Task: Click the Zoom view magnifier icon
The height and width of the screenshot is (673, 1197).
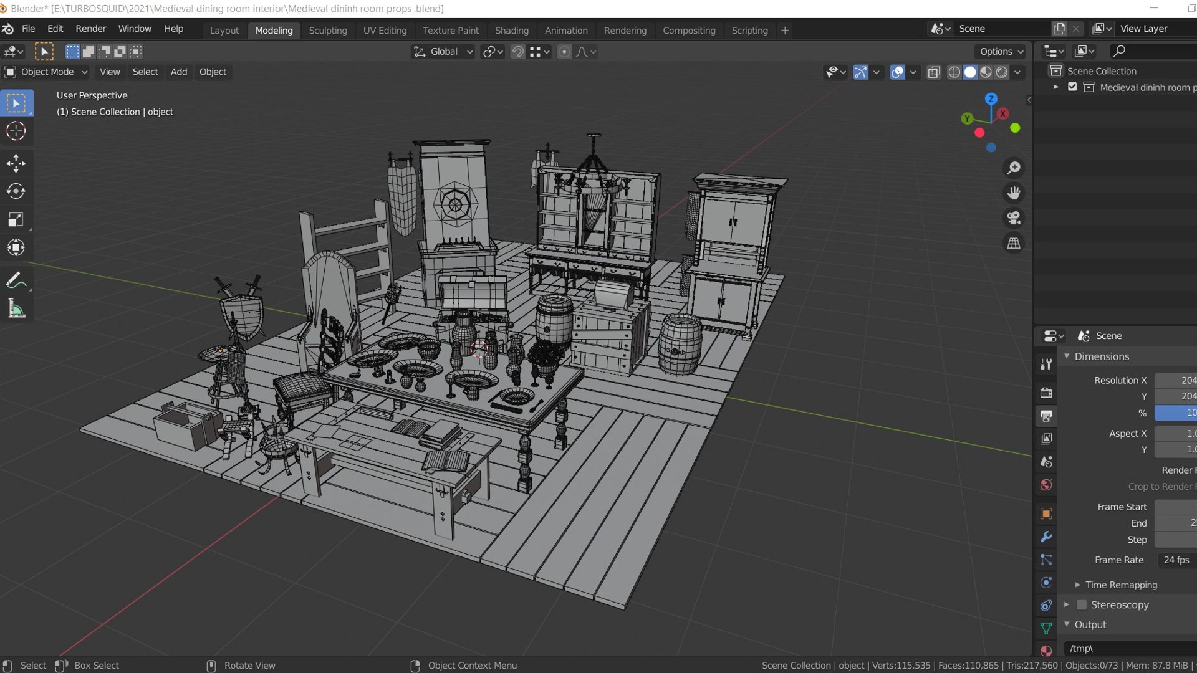Action: pos(1014,168)
